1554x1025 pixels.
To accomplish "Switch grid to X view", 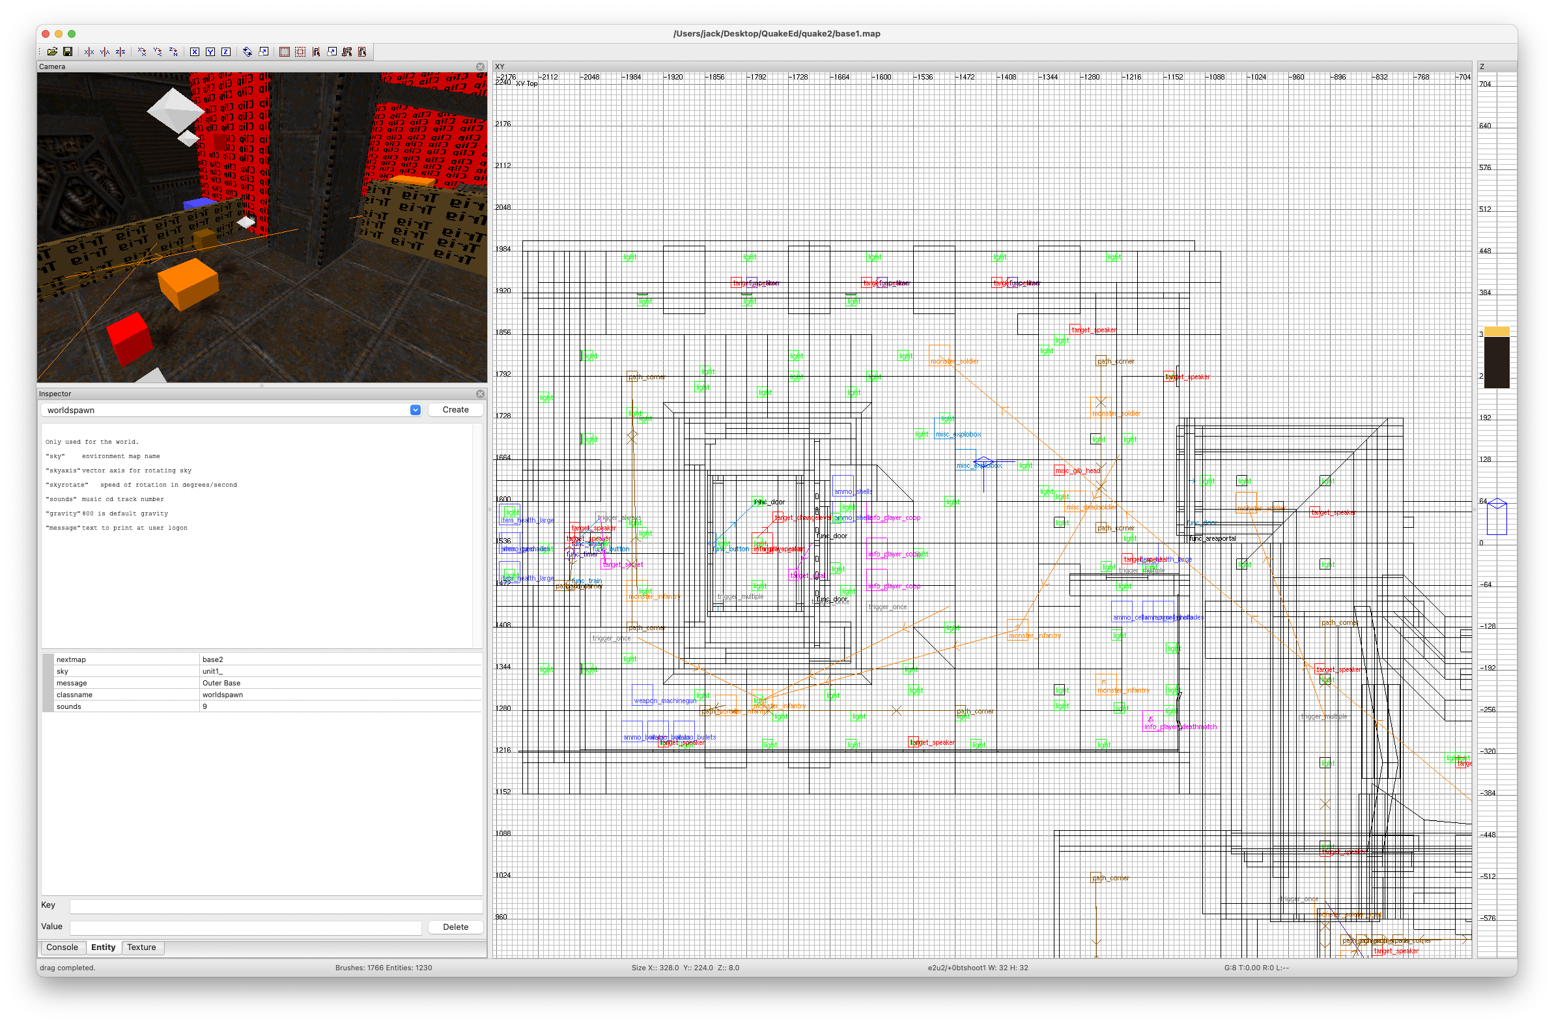I will coord(195,51).
